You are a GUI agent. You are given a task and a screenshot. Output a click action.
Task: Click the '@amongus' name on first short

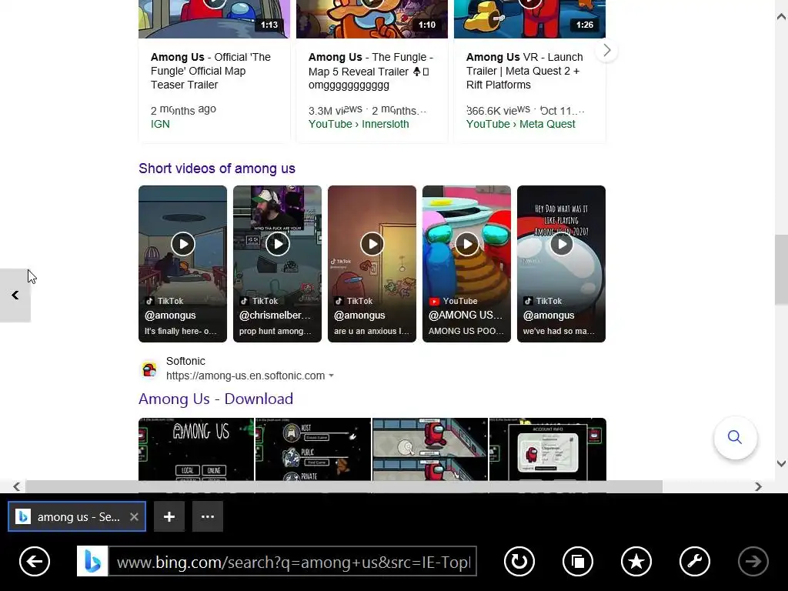coord(170,315)
